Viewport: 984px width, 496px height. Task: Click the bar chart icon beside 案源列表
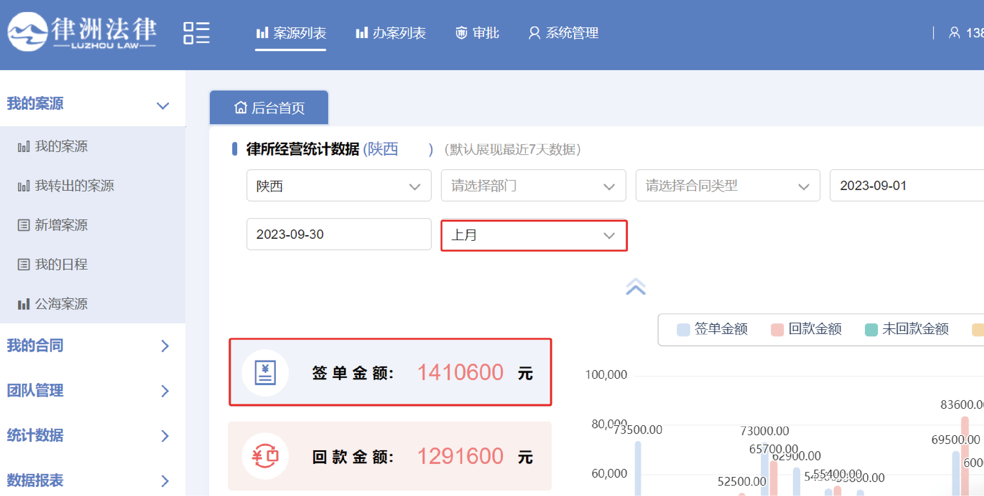pos(262,33)
